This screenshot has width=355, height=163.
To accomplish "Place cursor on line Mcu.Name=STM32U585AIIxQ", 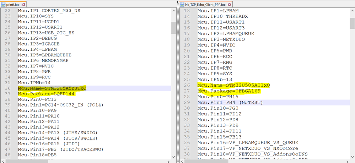I will 234,85.
